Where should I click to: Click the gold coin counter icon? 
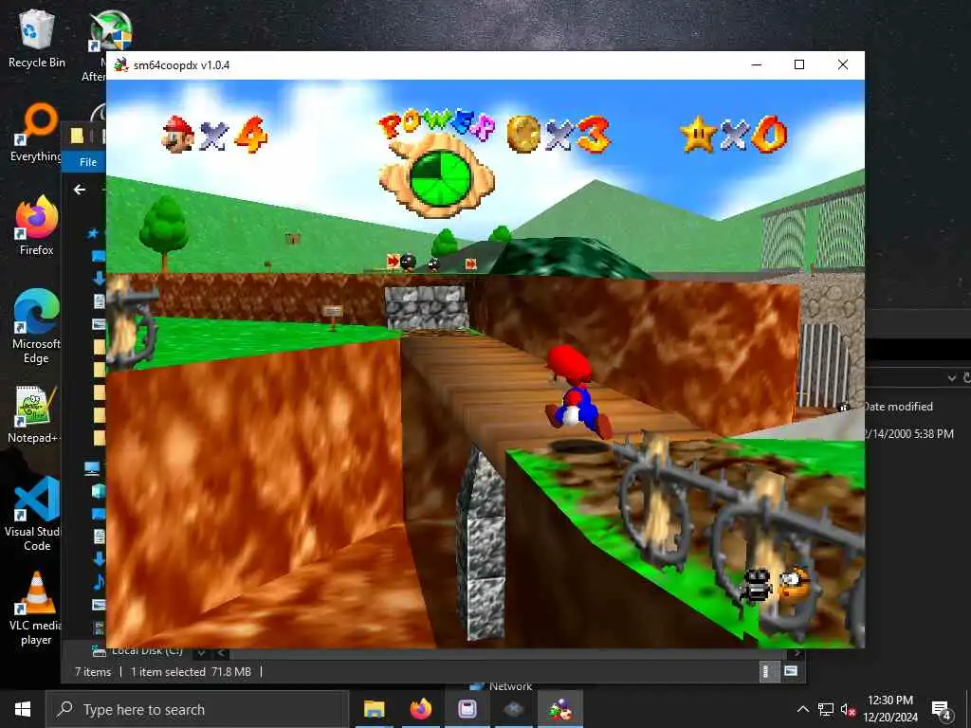pyautogui.click(x=523, y=134)
